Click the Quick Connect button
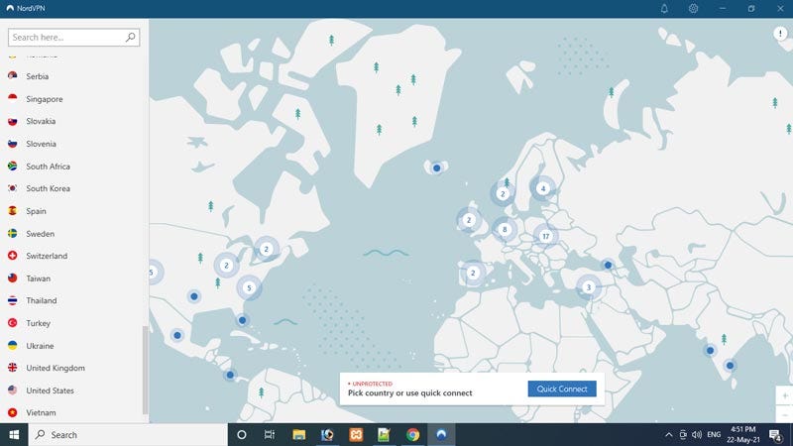Screen dimensions: 793x446 click(562, 389)
